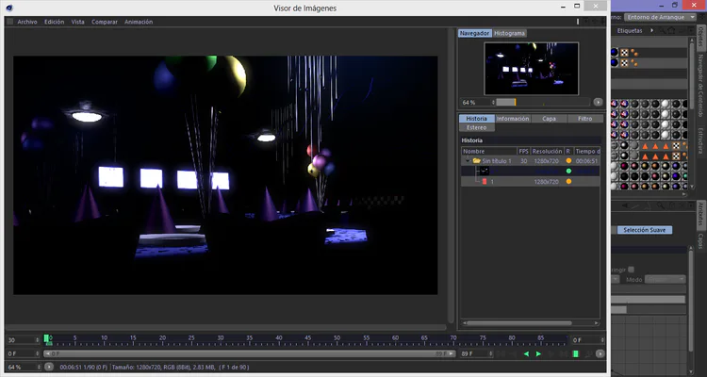Open the Estereo tab

coord(477,127)
